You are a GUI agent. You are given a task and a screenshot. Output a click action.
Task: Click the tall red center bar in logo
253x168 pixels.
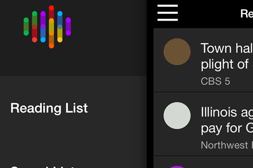51,27
